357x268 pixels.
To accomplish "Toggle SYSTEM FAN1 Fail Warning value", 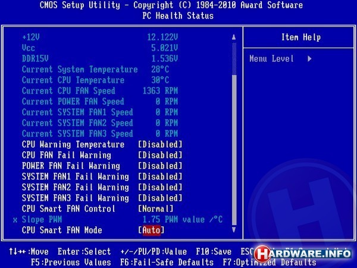I will coord(160,177).
